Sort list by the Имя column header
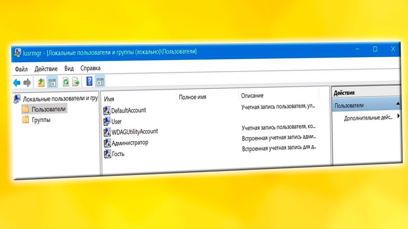 click(x=109, y=99)
